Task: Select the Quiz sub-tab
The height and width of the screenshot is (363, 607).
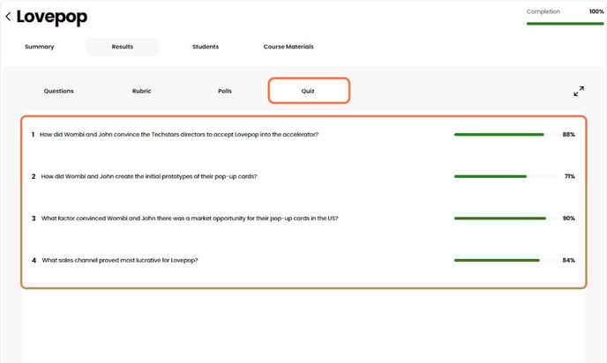Action: [308, 91]
